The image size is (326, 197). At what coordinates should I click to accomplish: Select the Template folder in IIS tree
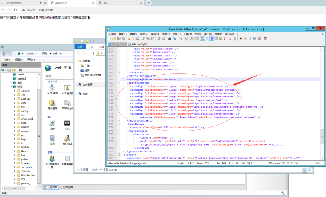(x=26, y=167)
